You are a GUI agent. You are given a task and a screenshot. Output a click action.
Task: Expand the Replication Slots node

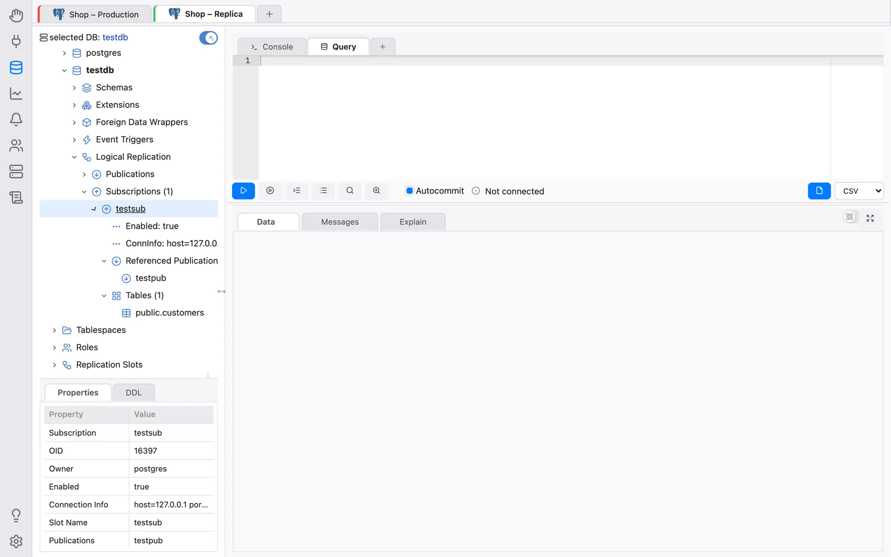click(x=54, y=365)
